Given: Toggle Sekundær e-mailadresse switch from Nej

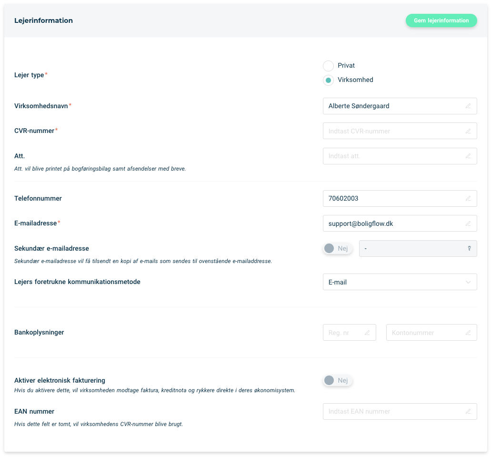Looking at the screenshot, I should point(337,249).
